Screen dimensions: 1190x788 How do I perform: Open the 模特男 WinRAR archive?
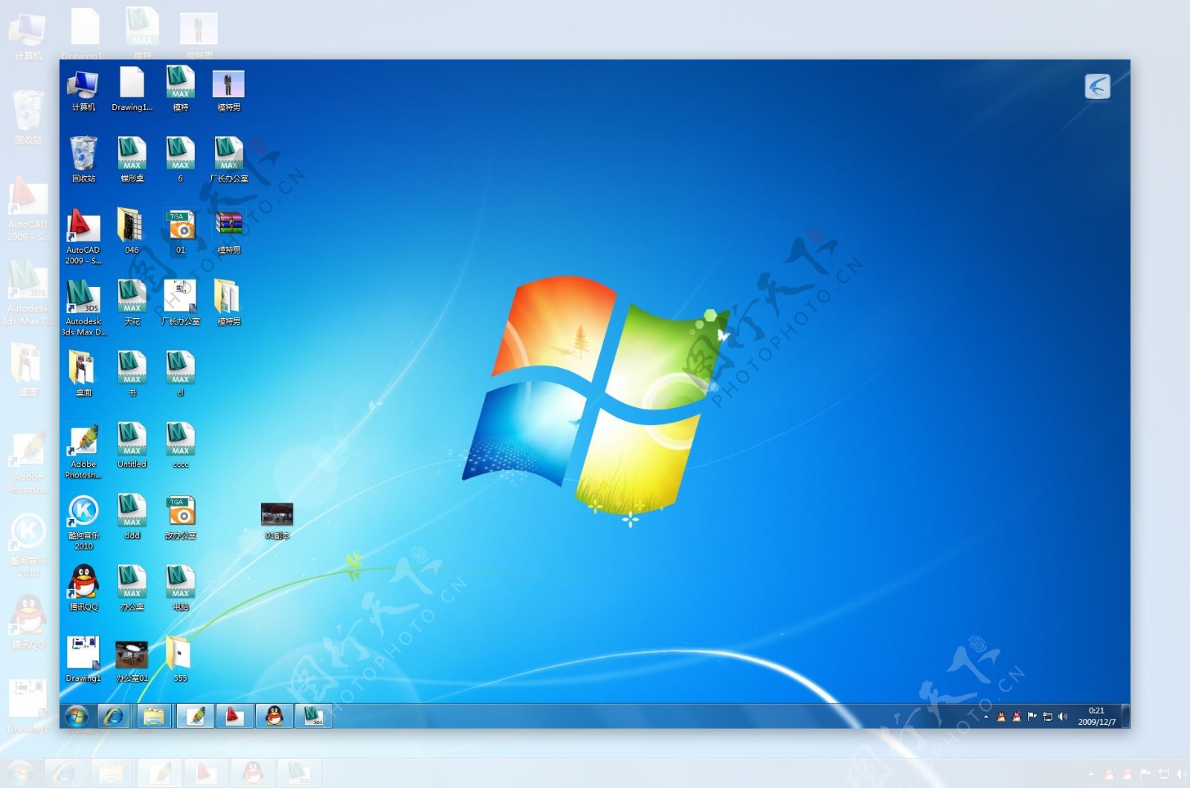pyautogui.click(x=228, y=231)
